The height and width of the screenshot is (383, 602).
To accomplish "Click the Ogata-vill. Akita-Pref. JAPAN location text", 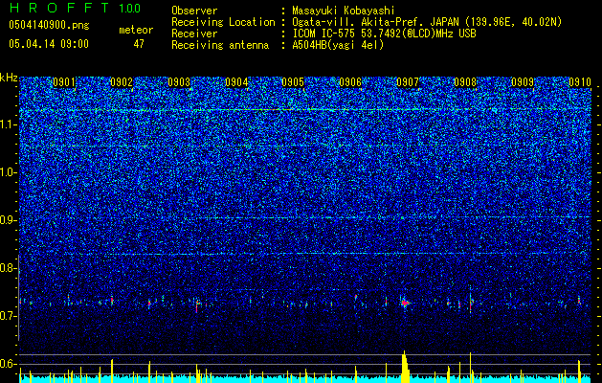I will (x=427, y=22).
